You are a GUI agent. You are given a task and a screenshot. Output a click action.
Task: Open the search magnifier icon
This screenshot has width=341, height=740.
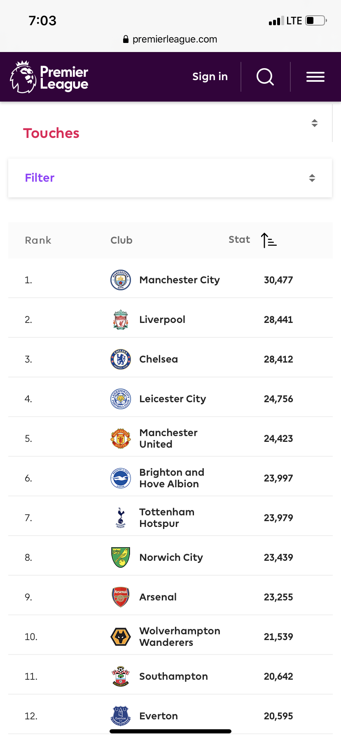tap(265, 77)
